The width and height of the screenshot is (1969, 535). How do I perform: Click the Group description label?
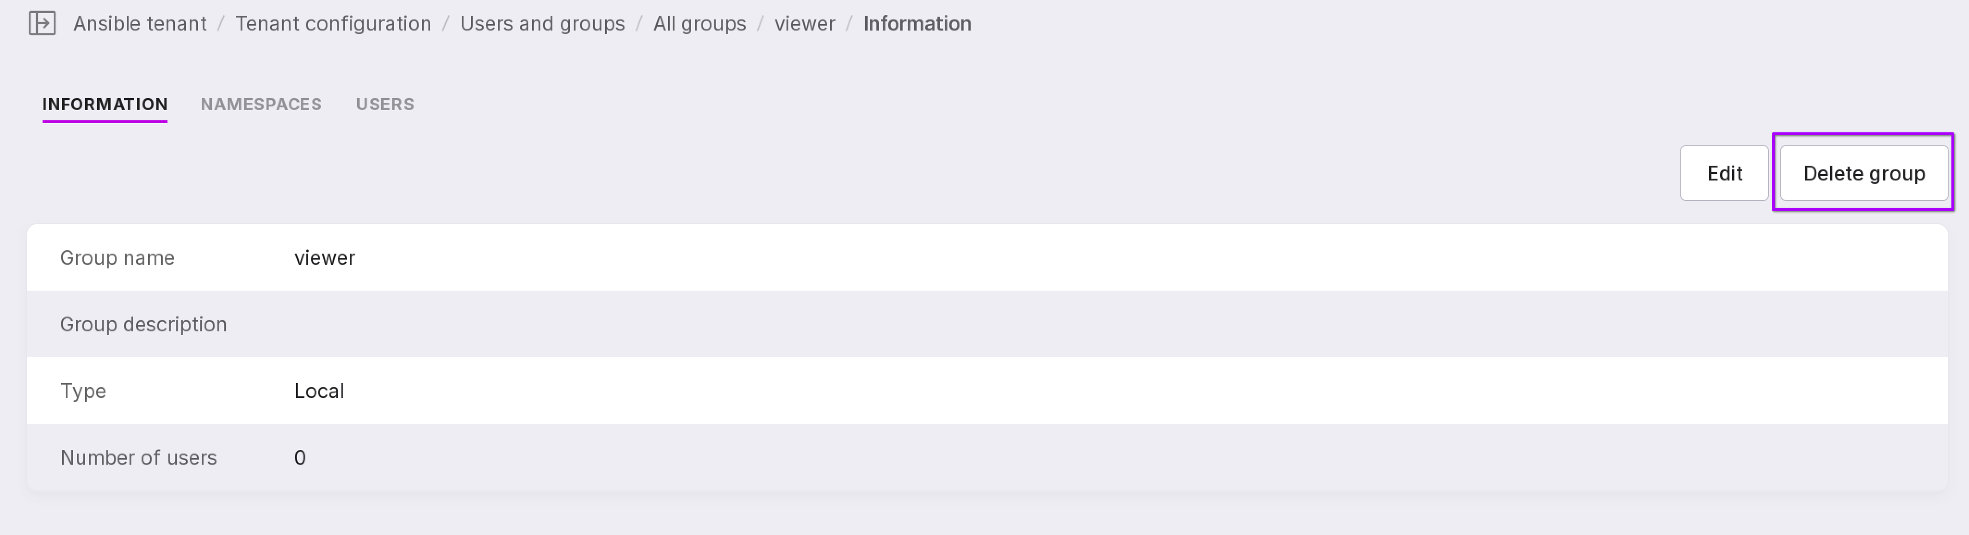pyautogui.click(x=143, y=325)
